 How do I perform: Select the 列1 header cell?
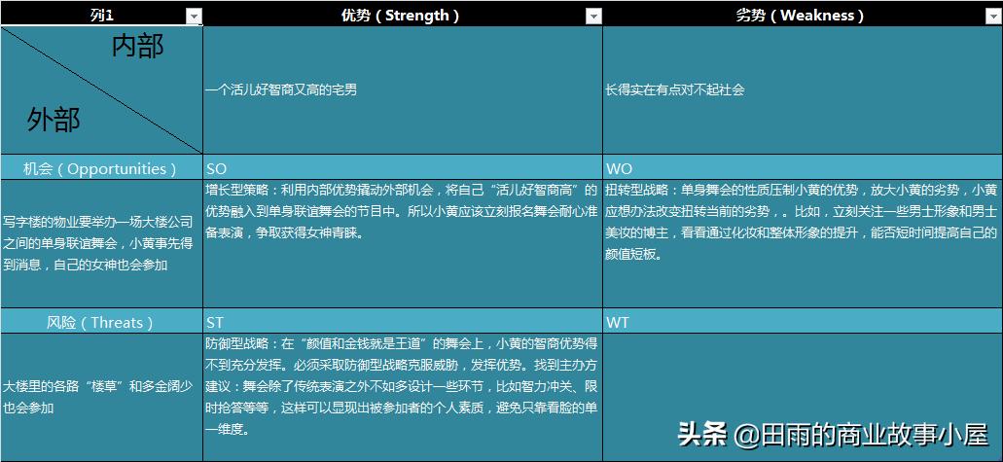102,16
